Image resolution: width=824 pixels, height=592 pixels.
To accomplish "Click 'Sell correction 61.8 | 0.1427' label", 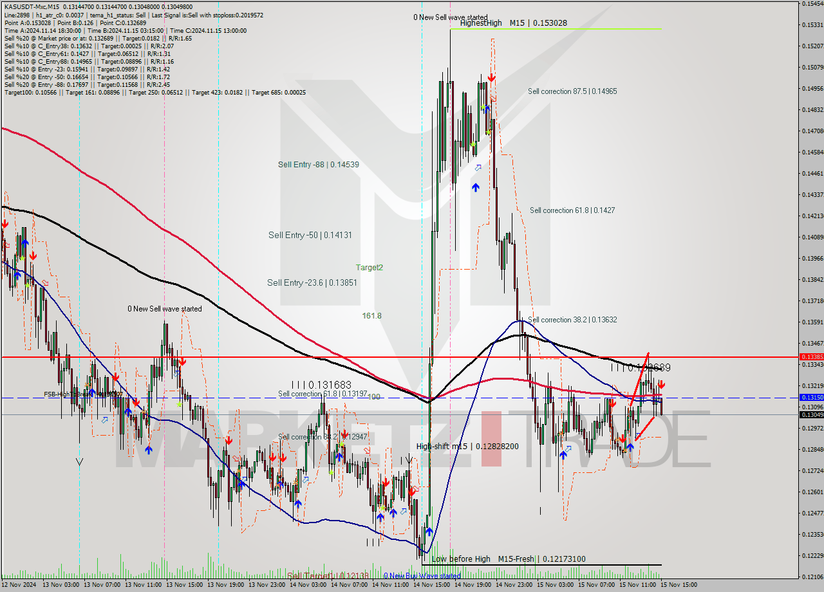I will click(572, 210).
